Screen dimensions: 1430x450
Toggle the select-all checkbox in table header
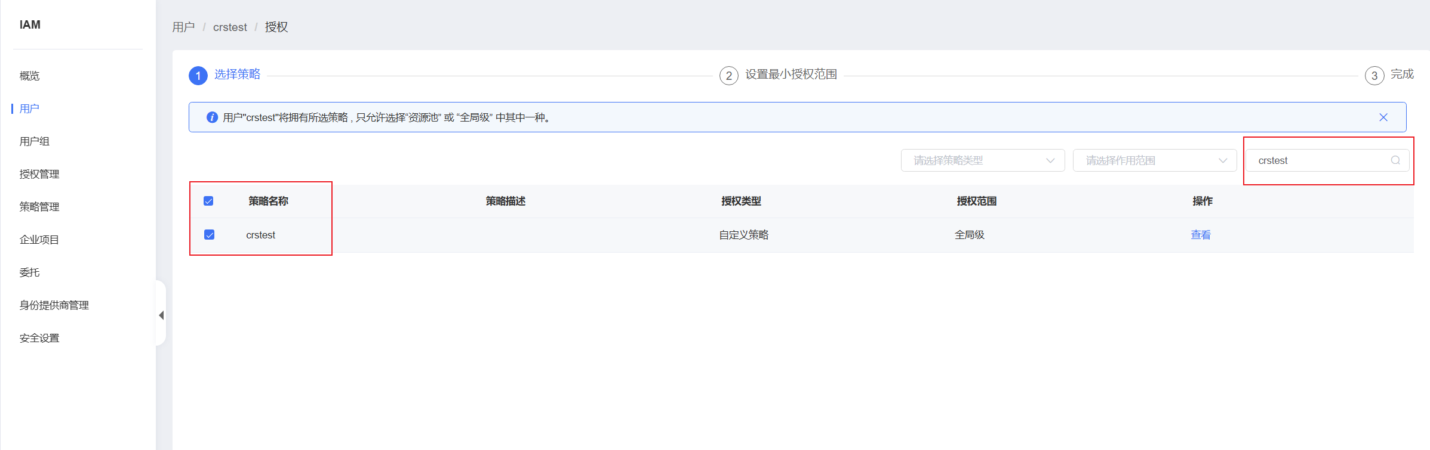pyautogui.click(x=208, y=201)
